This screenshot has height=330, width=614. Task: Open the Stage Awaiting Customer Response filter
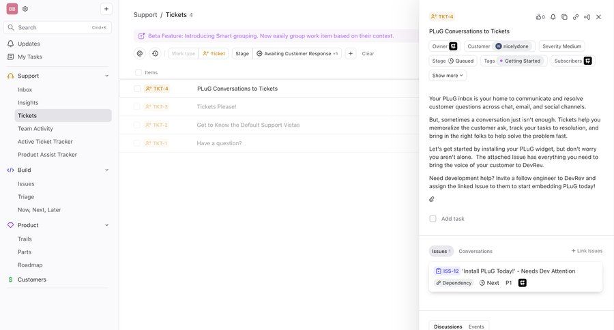pyautogui.click(x=287, y=53)
